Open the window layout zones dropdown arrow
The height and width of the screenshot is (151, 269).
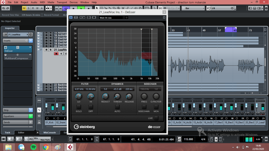pyautogui.click(x=262, y=8)
